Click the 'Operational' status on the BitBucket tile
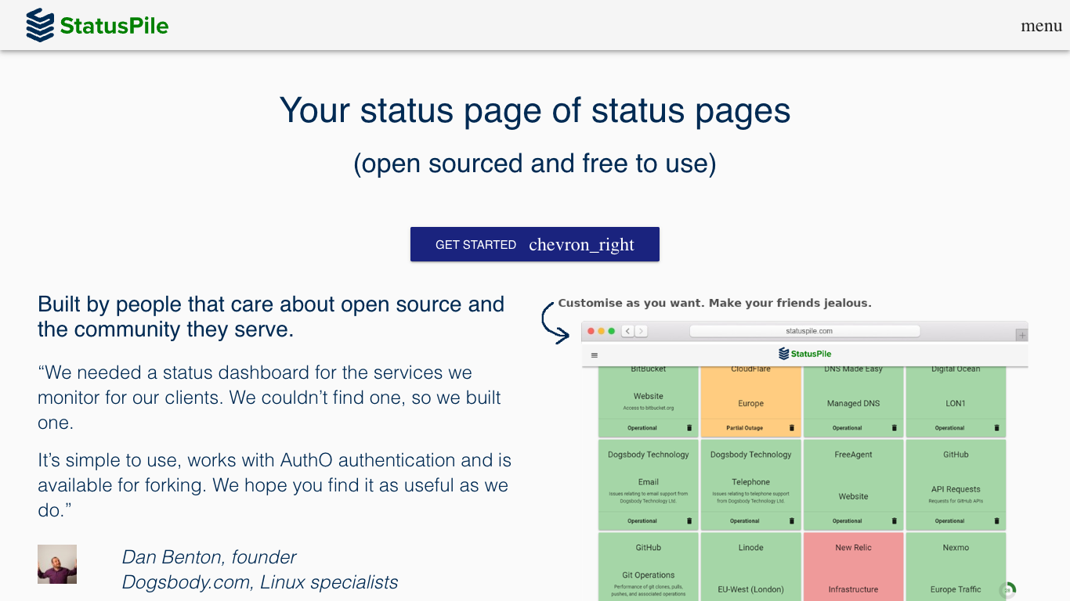Screen dimensions: 1070x601 642,428
